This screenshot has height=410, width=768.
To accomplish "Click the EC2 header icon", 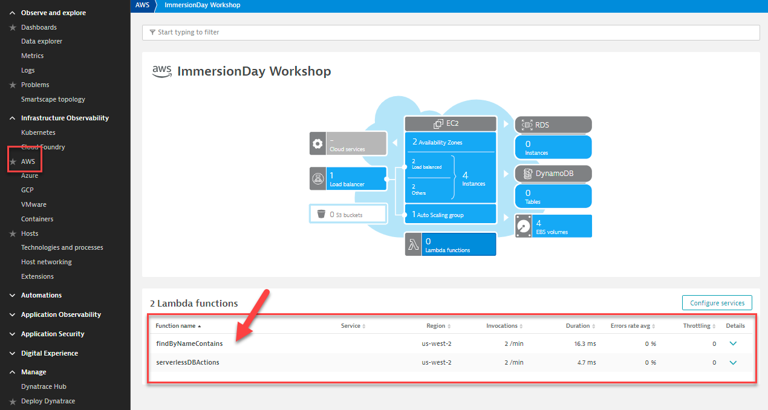I will (x=439, y=125).
